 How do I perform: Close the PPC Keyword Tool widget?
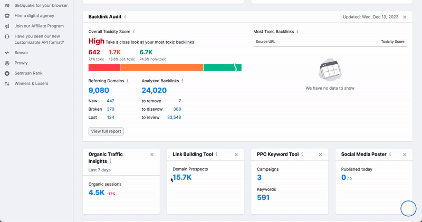[x=320, y=155]
